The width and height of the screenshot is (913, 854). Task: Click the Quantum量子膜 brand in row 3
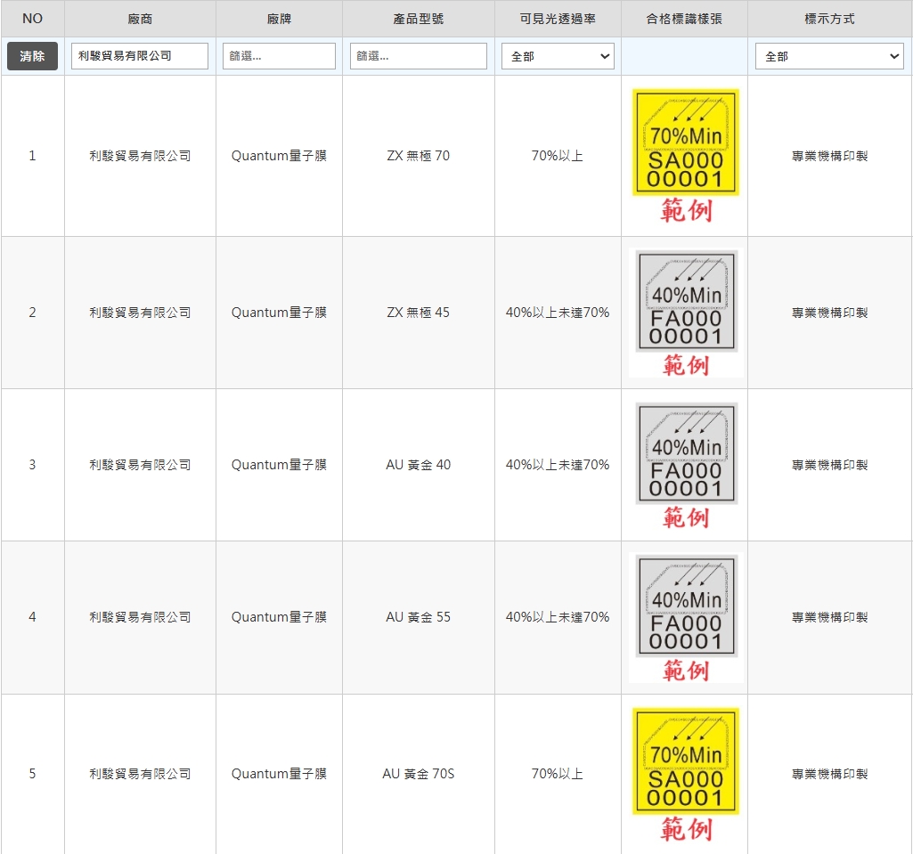click(279, 465)
